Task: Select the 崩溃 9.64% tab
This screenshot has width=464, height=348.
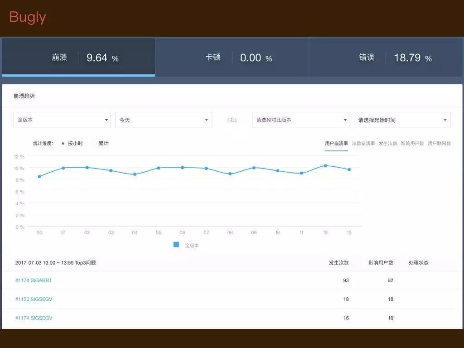Action: [78, 57]
